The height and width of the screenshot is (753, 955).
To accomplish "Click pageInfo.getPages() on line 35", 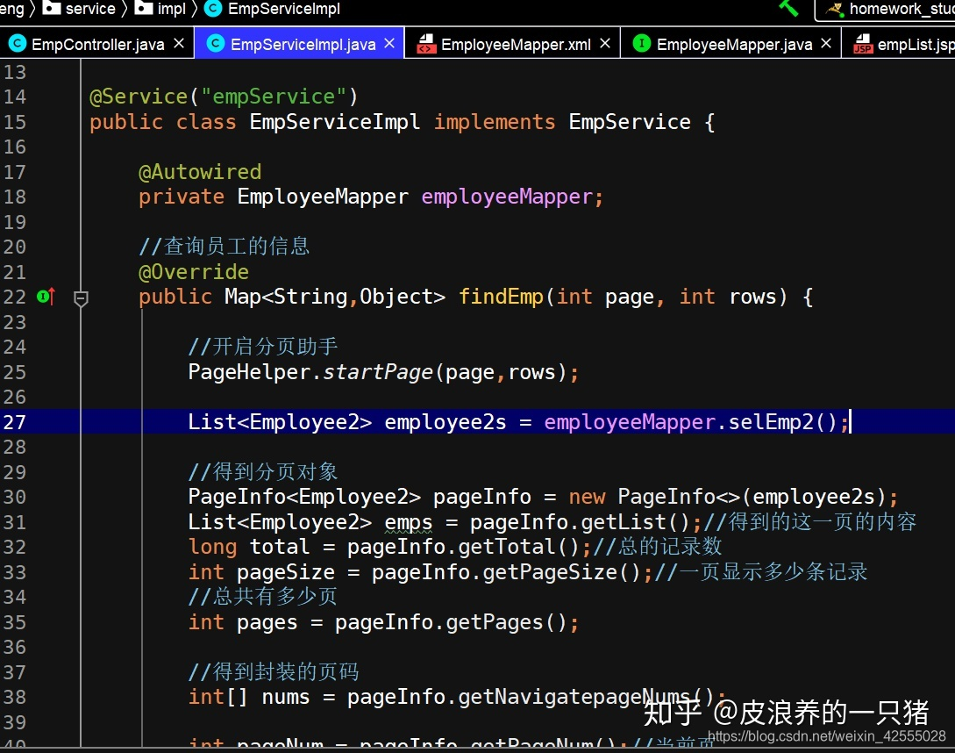I will (451, 622).
